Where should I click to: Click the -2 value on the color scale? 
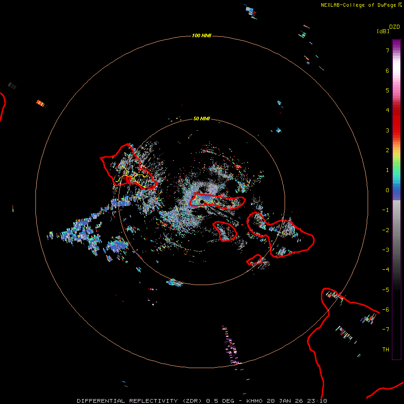[386, 230]
